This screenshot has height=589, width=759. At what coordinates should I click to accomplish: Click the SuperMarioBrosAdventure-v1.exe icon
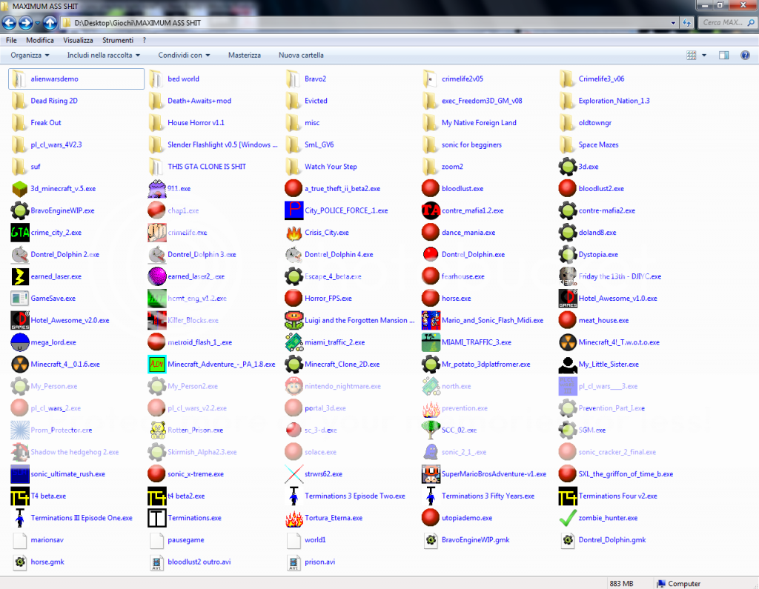point(431,474)
